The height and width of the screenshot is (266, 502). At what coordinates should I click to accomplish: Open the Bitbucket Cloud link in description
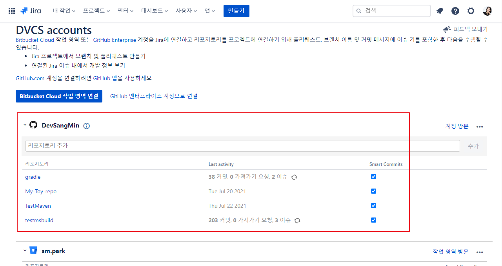click(35, 40)
